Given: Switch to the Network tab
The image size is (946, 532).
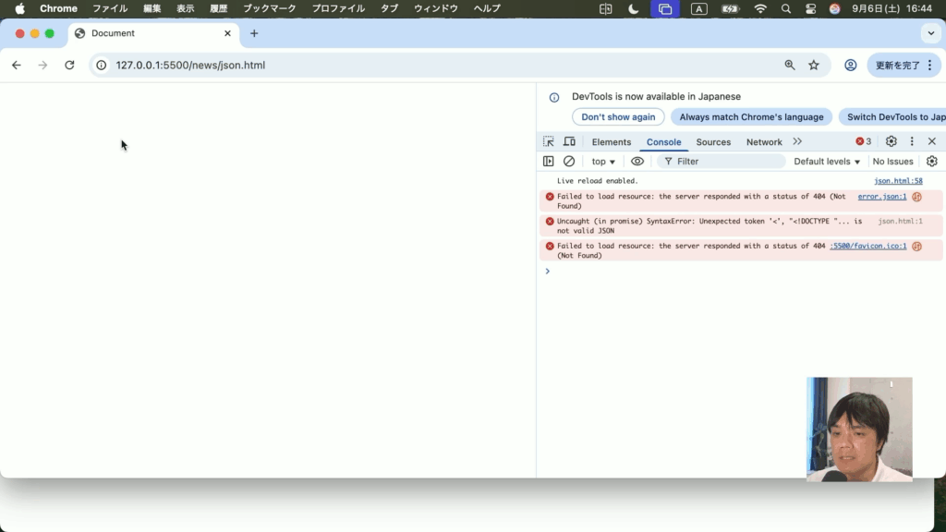Looking at the screenshot, I should coord(764,142).
